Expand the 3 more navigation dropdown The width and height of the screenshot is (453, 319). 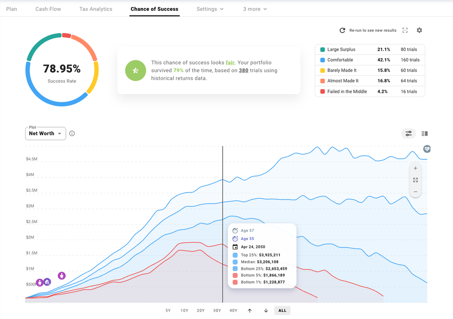pos(254,9)
